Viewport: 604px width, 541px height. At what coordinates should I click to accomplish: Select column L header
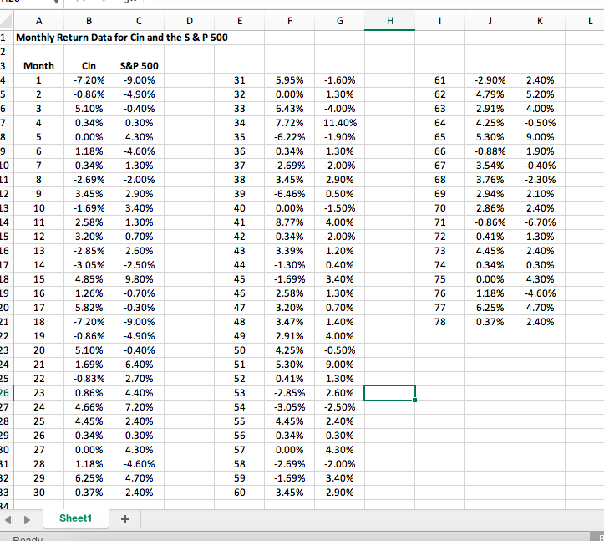pyautogui.click(x=585, y=21)
